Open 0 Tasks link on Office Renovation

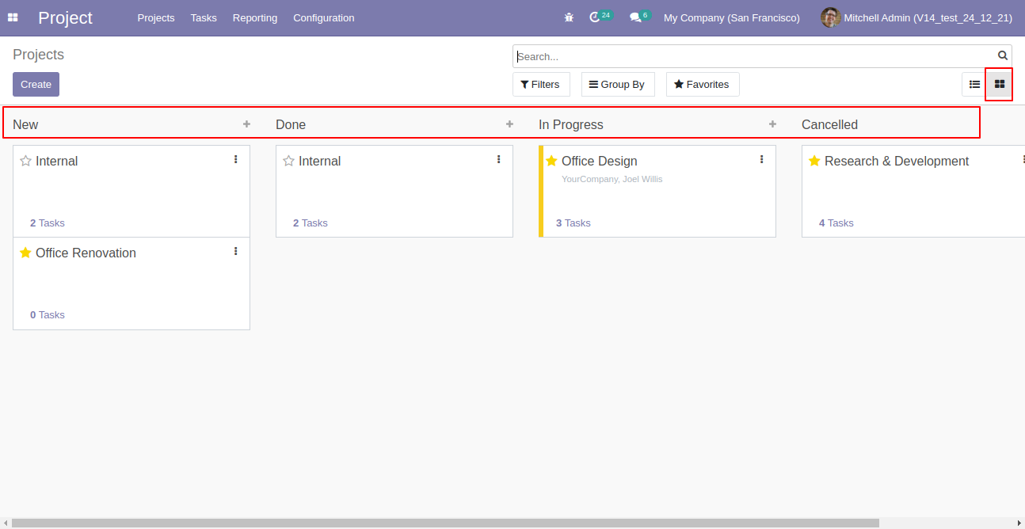coord(47,315)
